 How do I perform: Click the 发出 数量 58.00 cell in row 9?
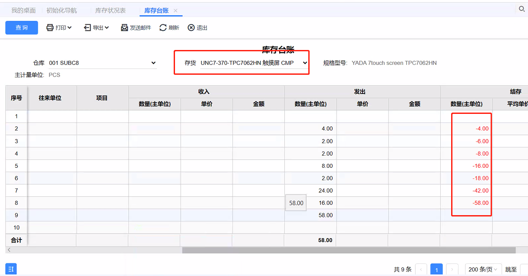tap(310, 216)
